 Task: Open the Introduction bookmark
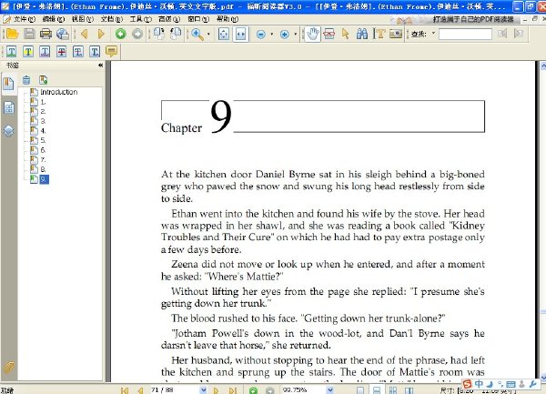click(x=59, y=92)
